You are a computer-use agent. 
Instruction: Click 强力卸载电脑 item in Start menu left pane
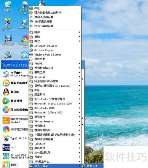coord(15,110)
